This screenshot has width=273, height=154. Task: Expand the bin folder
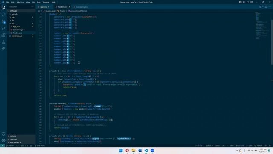coord(21,17)
